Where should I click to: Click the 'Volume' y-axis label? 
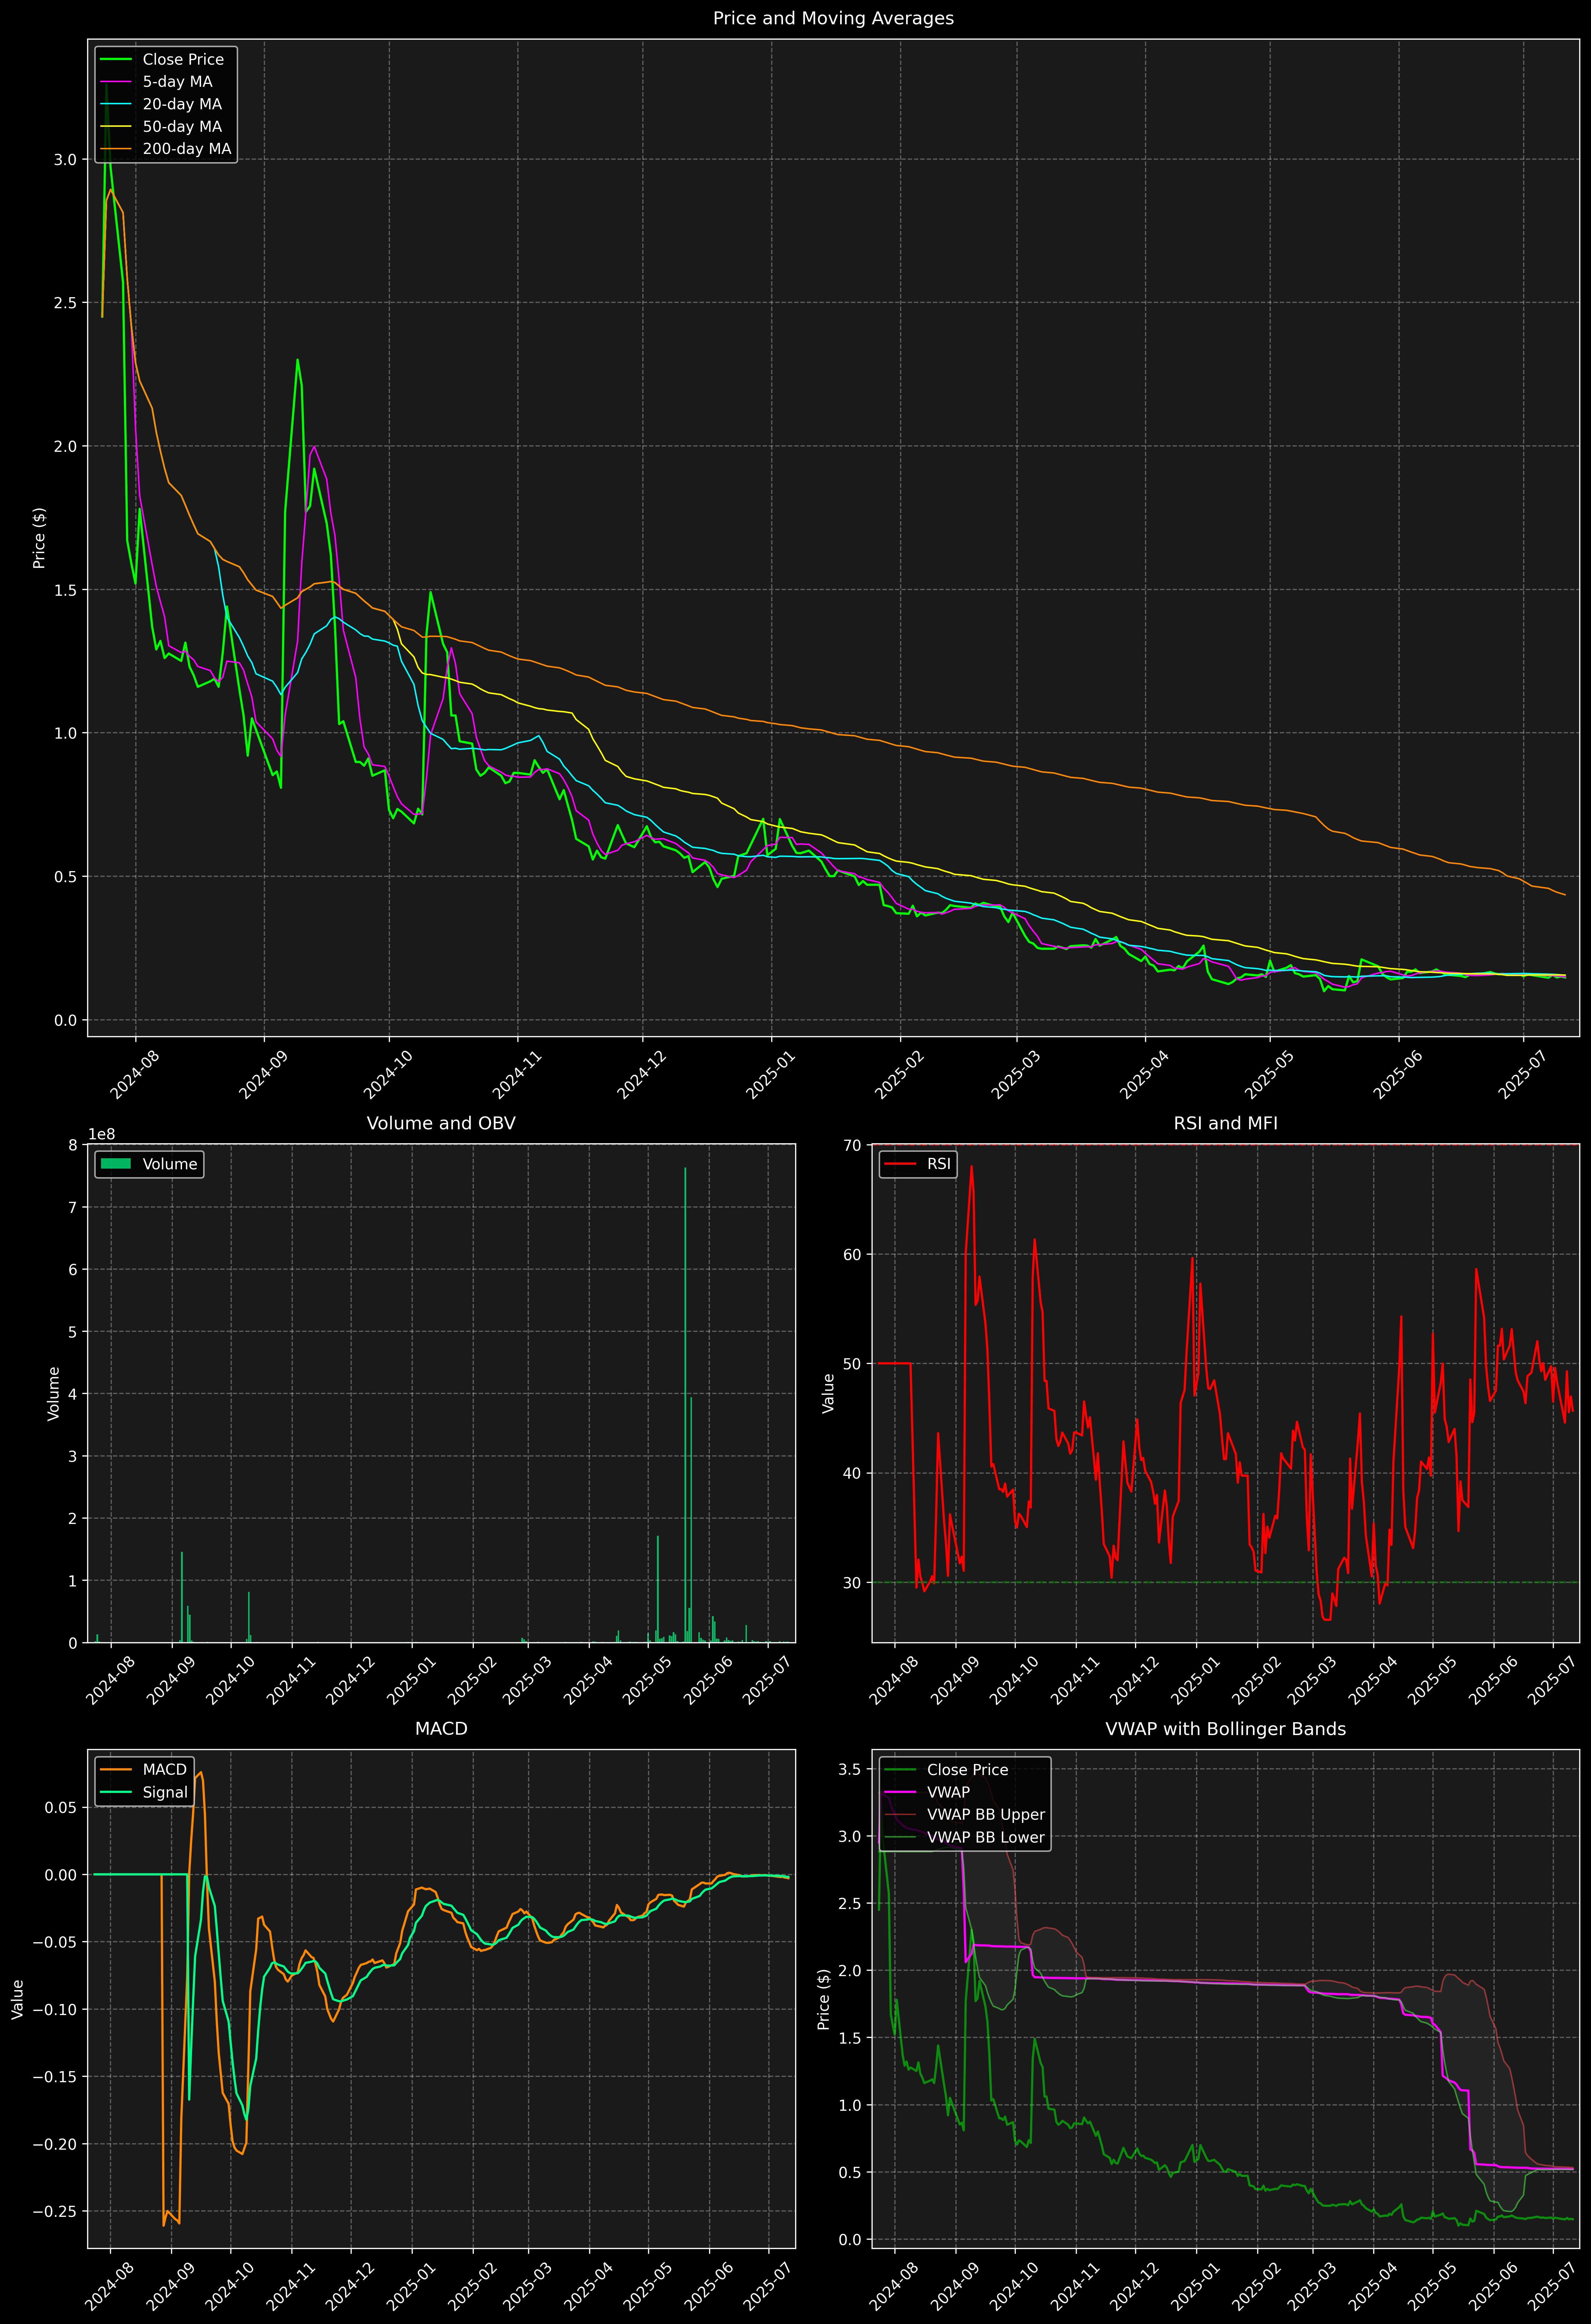pos(54,1393)
